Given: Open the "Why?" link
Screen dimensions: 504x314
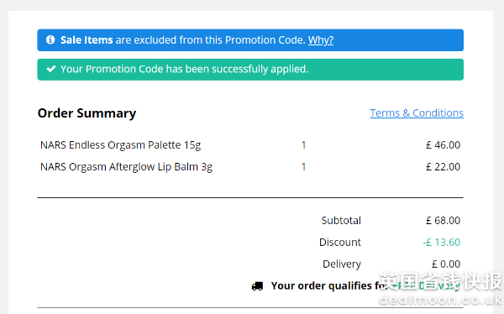Looking at the screenshot, I should pos(321,40).
